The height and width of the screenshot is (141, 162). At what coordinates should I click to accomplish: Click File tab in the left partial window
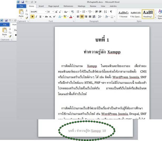click(x=5, y=25)
